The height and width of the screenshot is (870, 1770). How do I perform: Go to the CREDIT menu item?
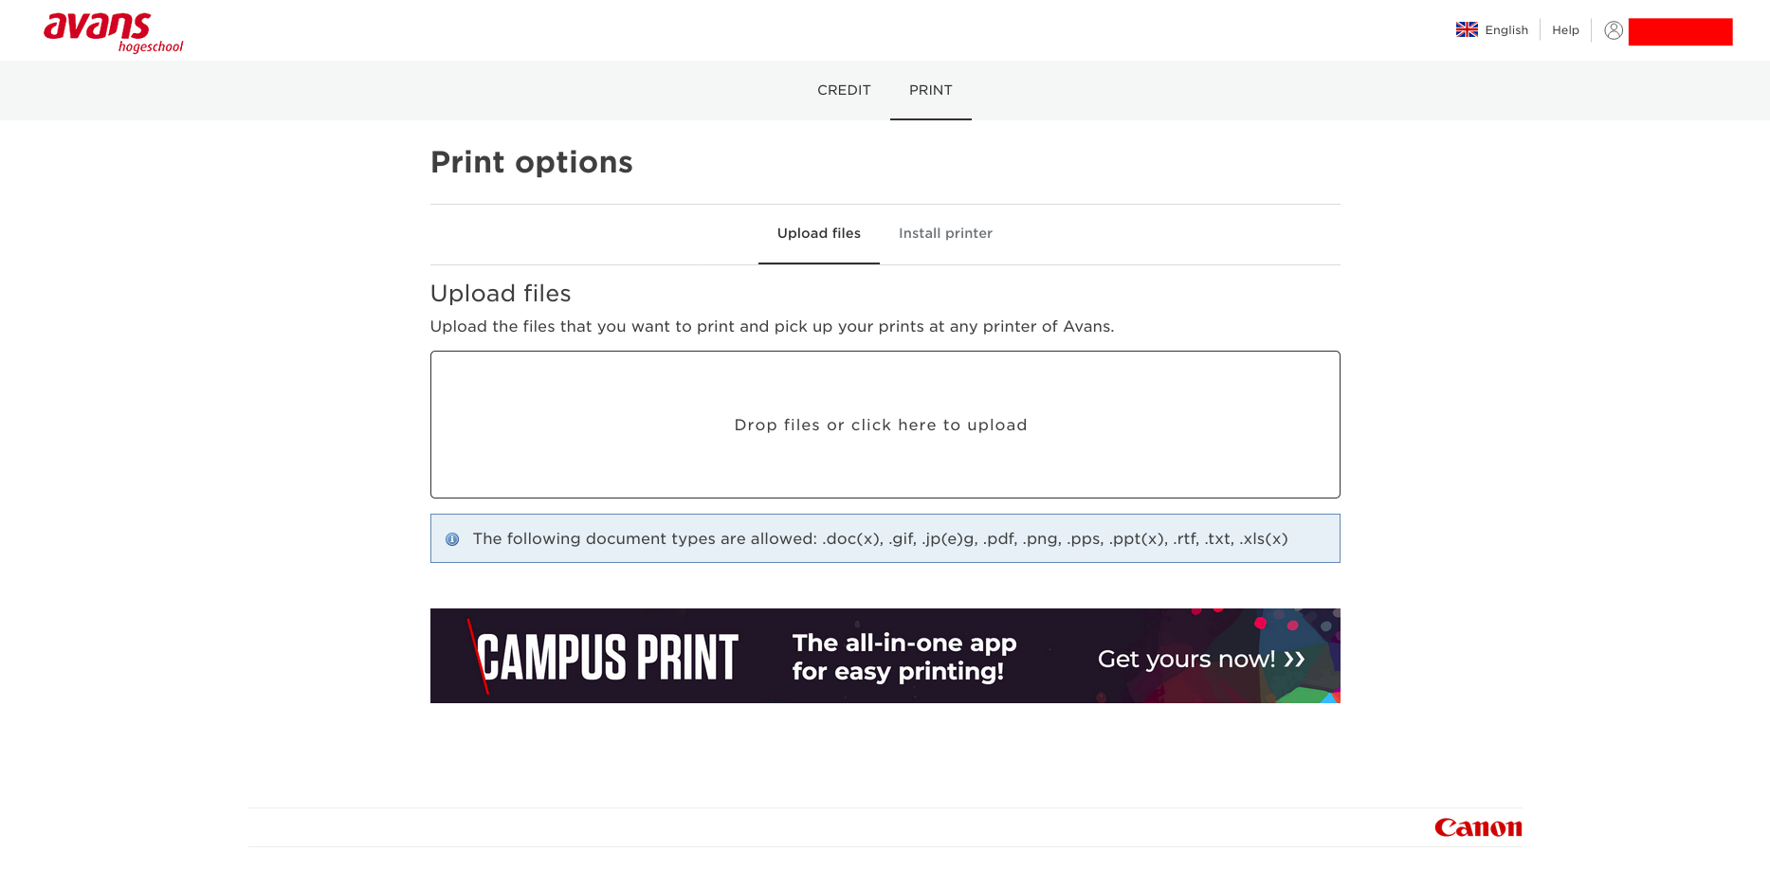tap(844, 90)
